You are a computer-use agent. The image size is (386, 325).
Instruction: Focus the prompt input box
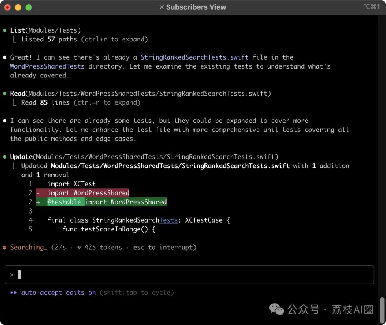(189, 275)
